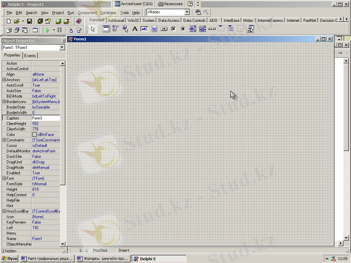This screenshot has width=351, height=263.
Task: Select the Button (OK) component
Action: [x=164, y=29]
